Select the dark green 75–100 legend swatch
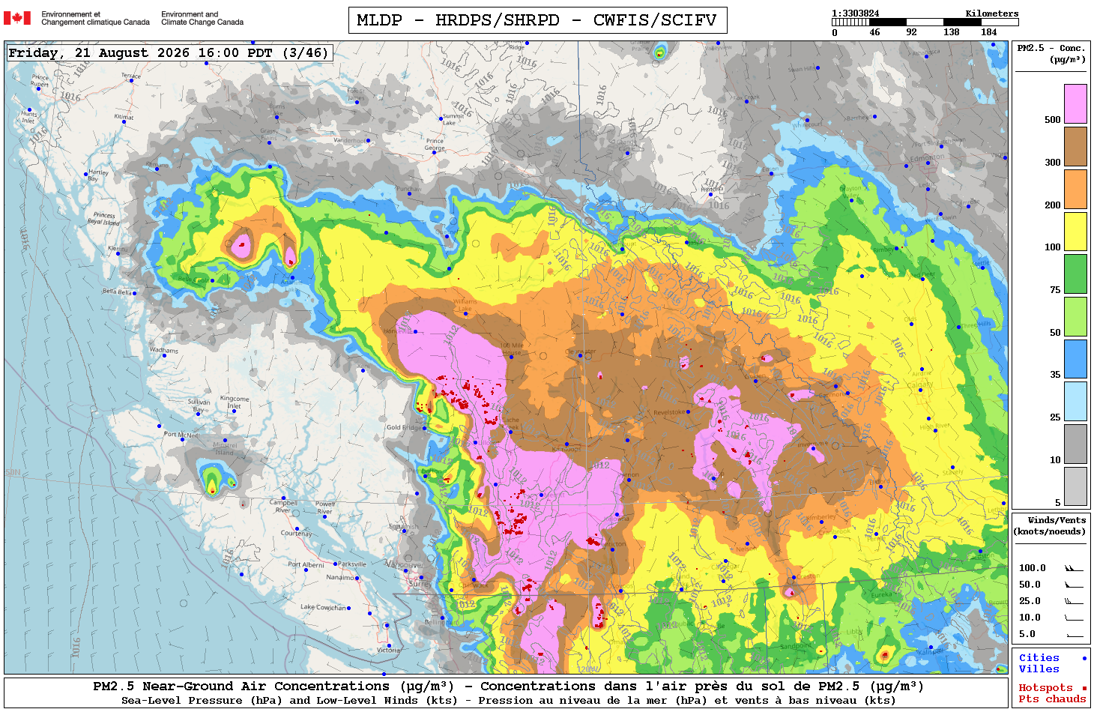The image size is (1094, 712). pos(1075,274)
